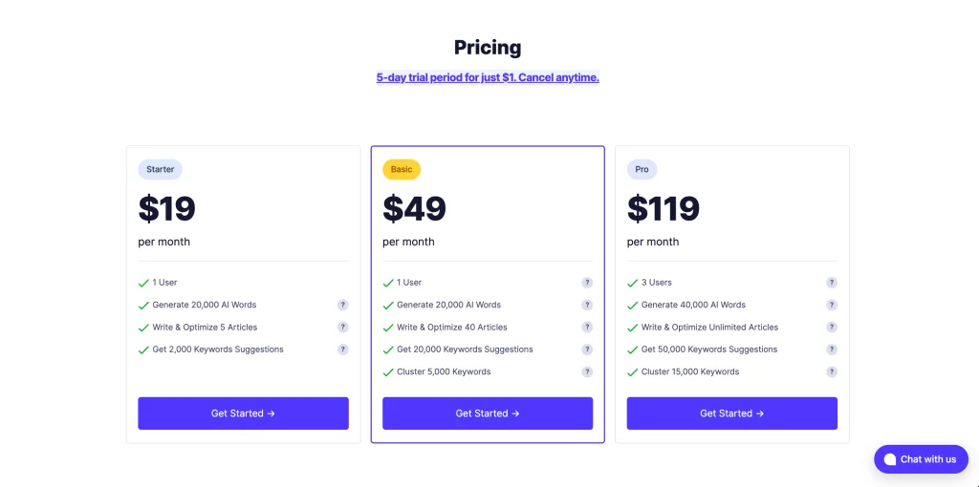Select the yellow Basic plan badge
This screenshot has height=487, width=979.
402,170
